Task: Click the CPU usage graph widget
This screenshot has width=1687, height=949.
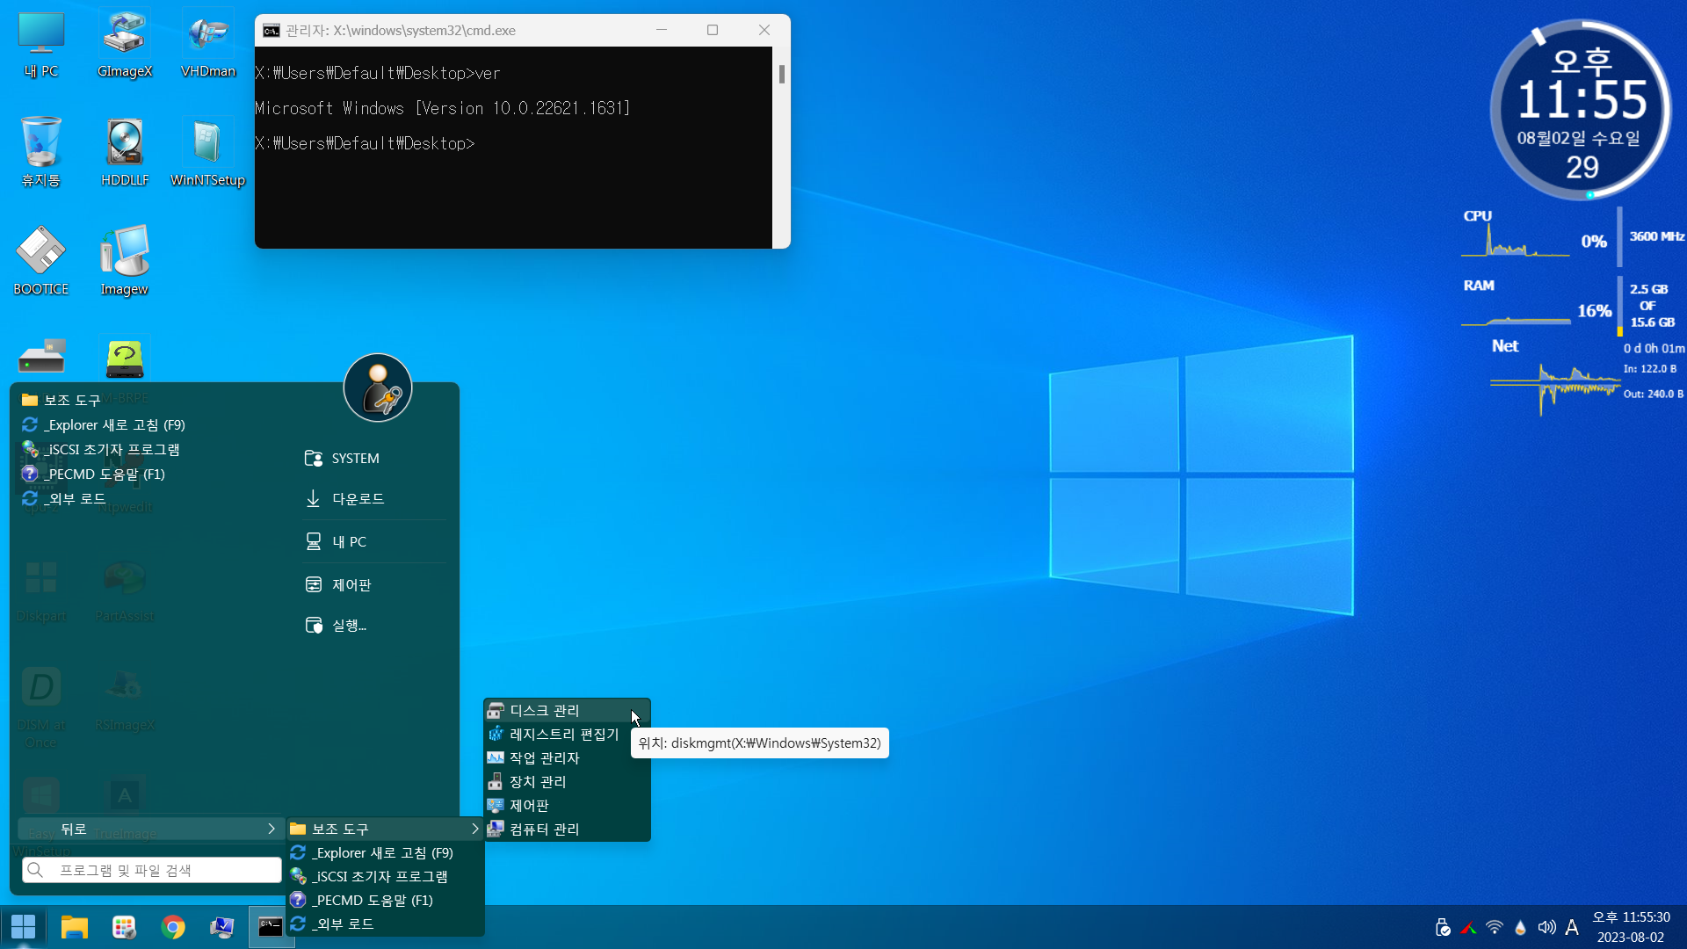Action: (1516, 241)
